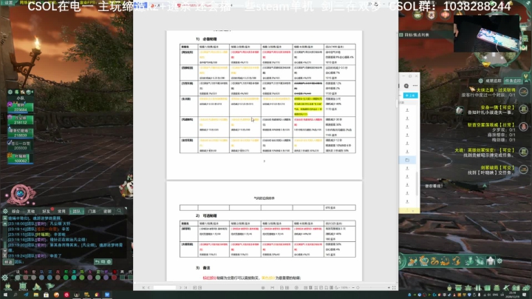Switch to the 任务追踪 tracking tab
The width and height of the screenshot is (532, 299).
513,81
